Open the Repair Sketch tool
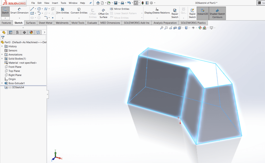 pos(175,13)
